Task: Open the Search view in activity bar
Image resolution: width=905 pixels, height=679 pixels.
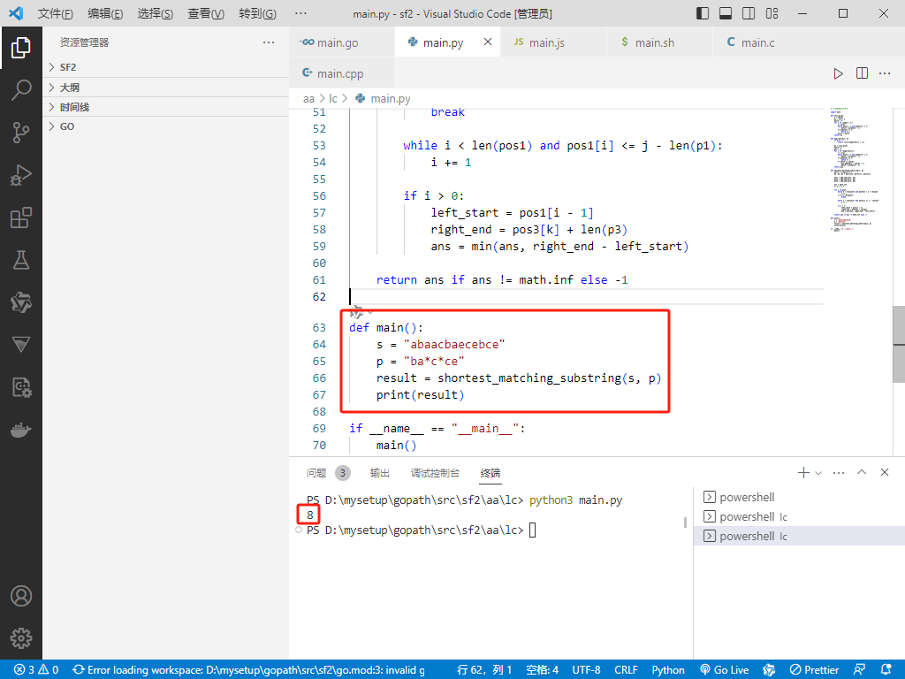Action: (x=21, y=89)
